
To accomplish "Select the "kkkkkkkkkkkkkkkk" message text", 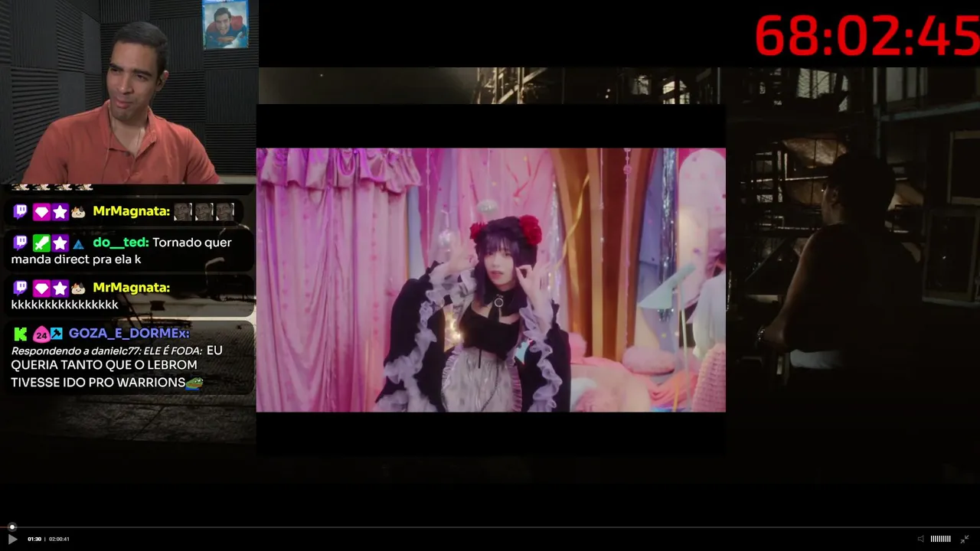I will 64,305.
